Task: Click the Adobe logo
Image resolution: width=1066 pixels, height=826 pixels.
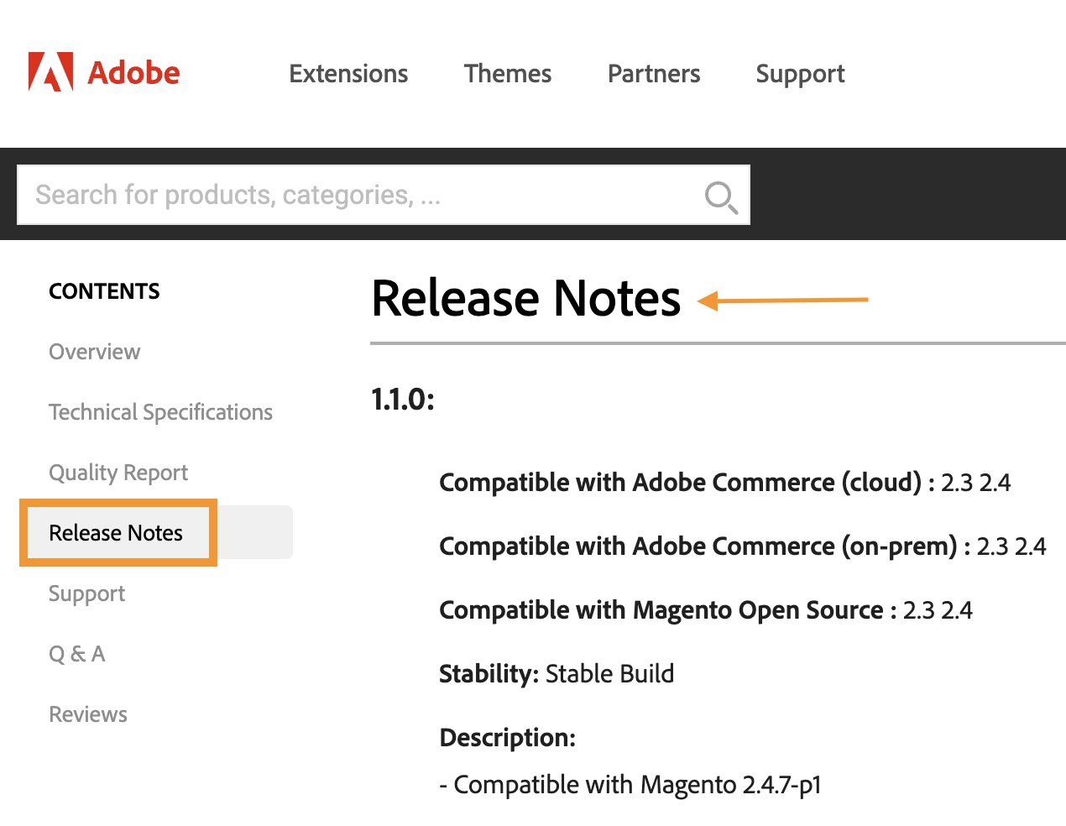Action: 103,72
